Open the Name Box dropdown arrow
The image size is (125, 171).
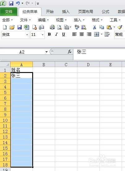[x=47, y=52]
